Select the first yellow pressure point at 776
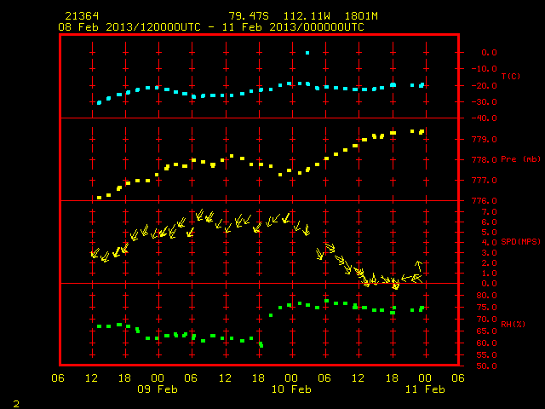Image resolution: width=545 pixels, height=409 pixels. pos(99,198)
